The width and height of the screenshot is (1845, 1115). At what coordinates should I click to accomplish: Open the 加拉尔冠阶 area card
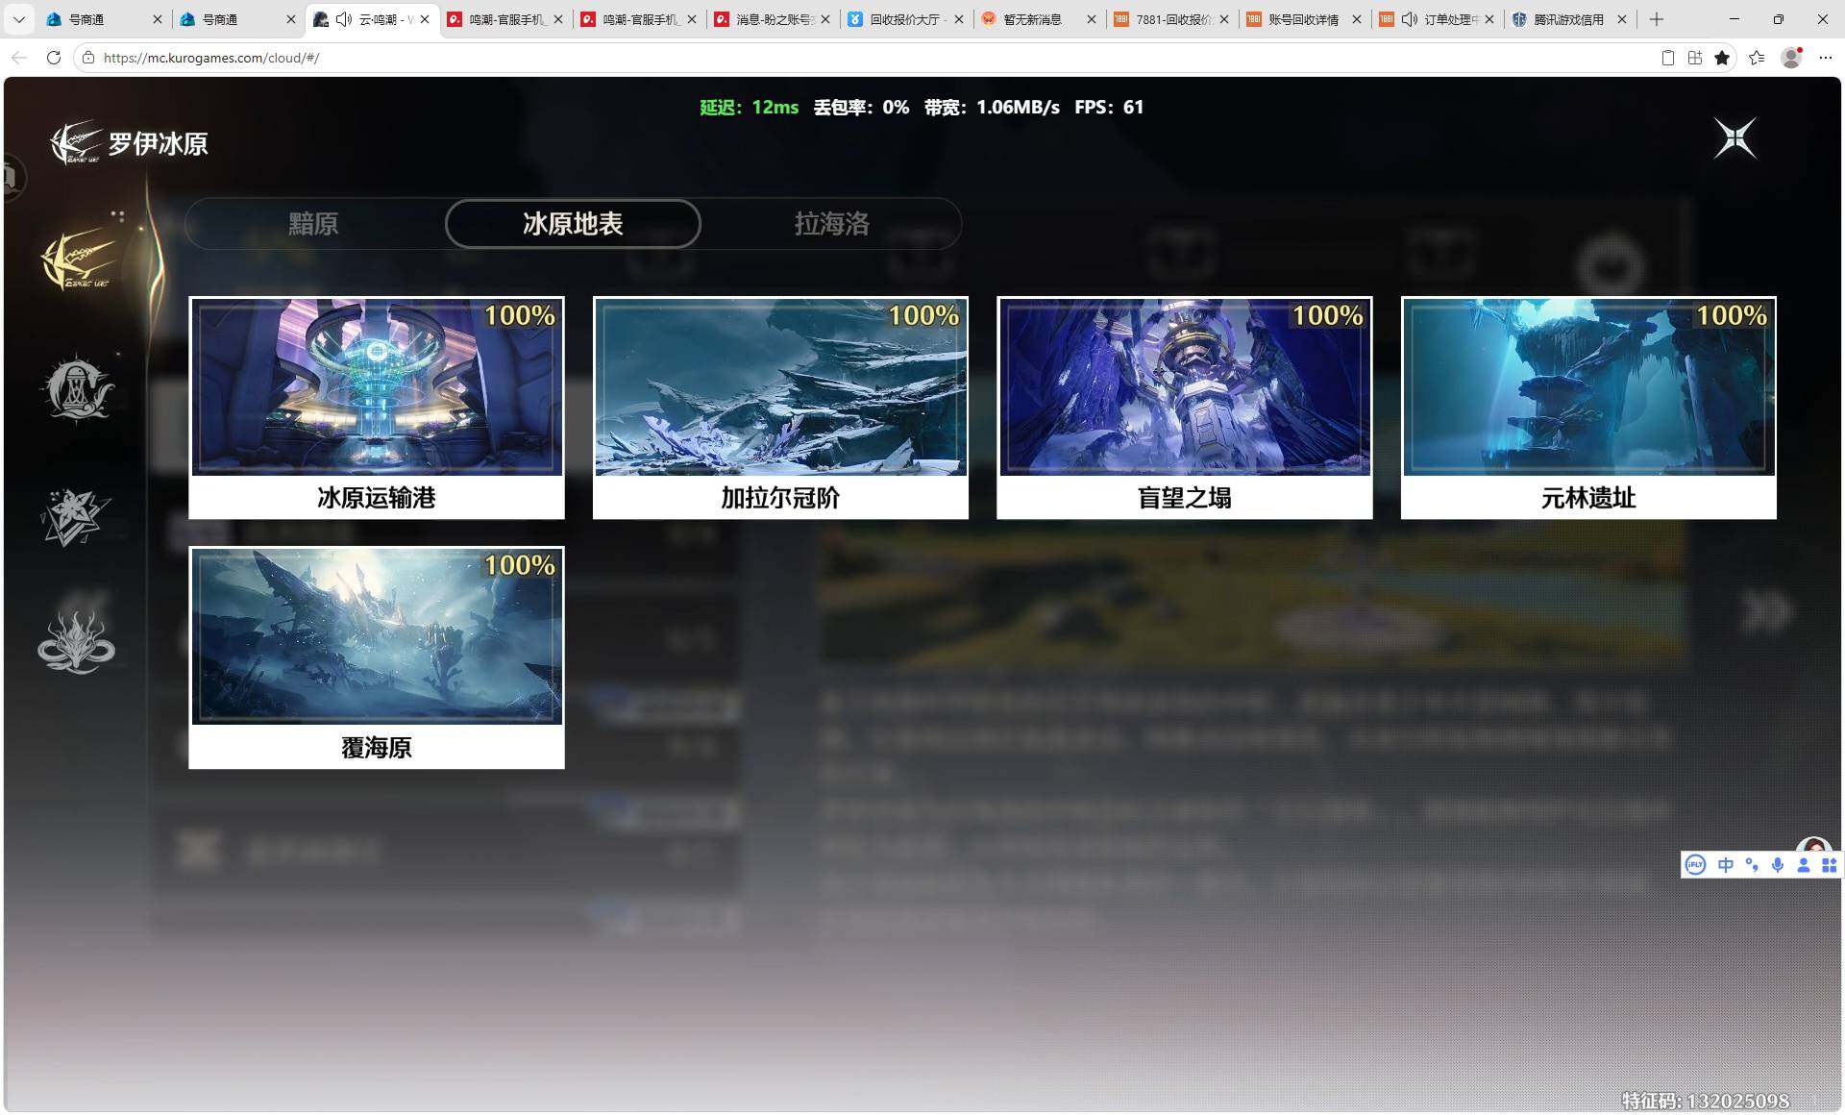pos(780,408)
